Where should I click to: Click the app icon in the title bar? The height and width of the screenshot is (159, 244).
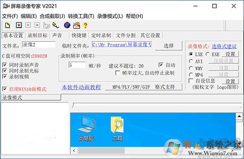(x=6, y=6)
